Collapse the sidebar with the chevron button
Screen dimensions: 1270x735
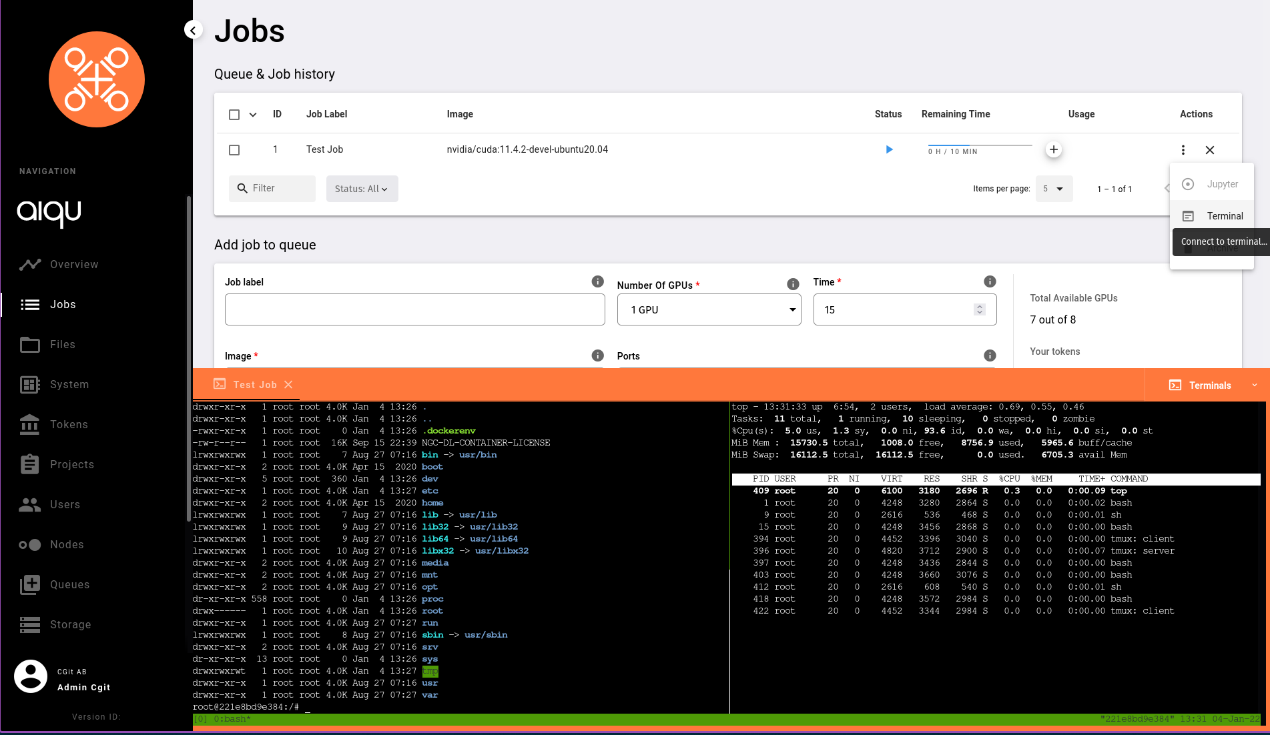[193, 30]
